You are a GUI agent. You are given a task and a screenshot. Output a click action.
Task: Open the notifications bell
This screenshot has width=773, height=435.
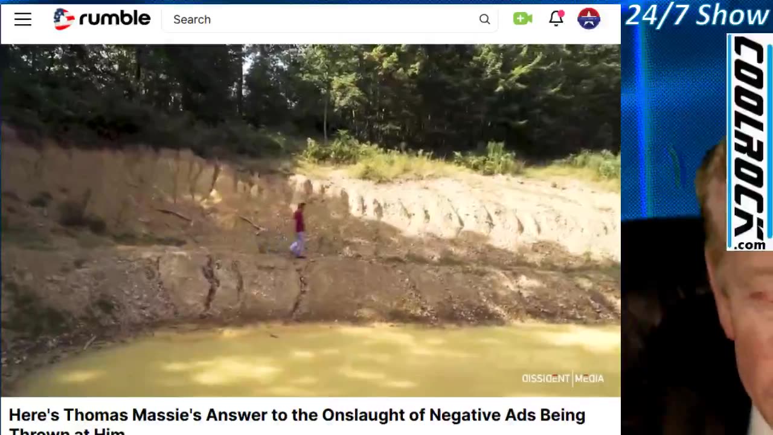(x=556, y=19)
